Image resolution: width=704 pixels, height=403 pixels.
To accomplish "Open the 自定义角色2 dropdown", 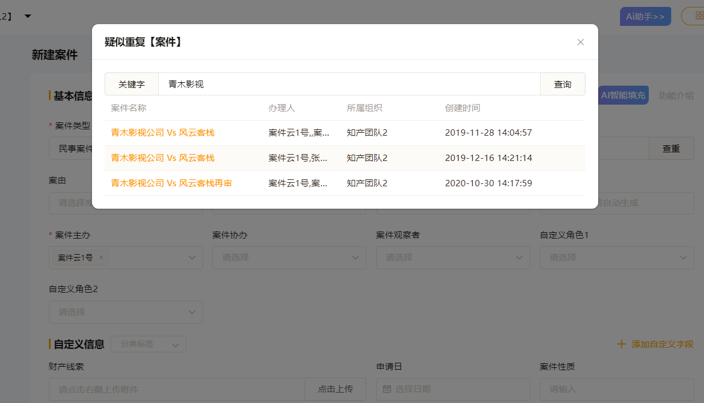I will click(x=192, y=312).
